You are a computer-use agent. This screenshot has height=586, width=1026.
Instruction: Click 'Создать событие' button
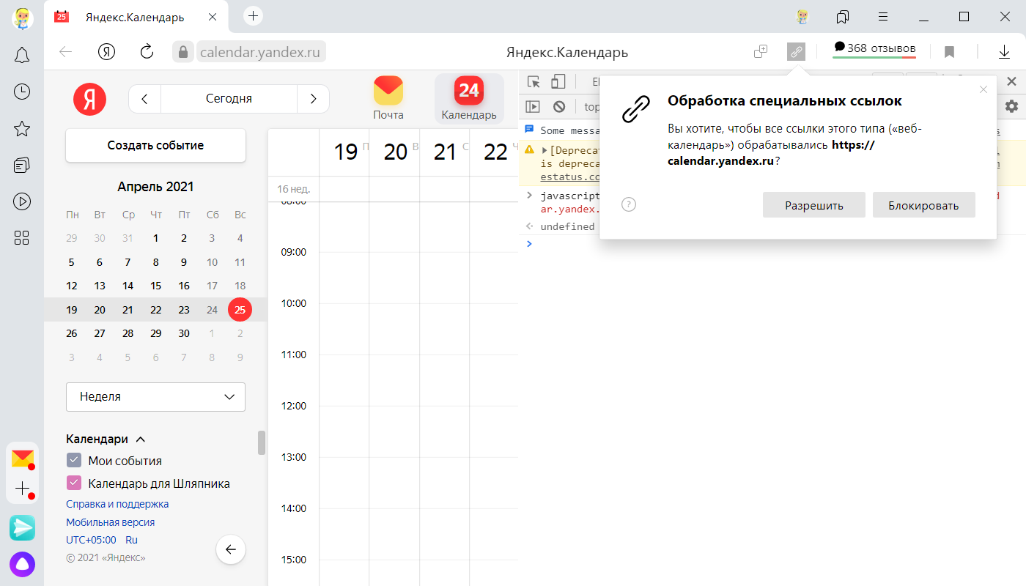coord(155,145)
